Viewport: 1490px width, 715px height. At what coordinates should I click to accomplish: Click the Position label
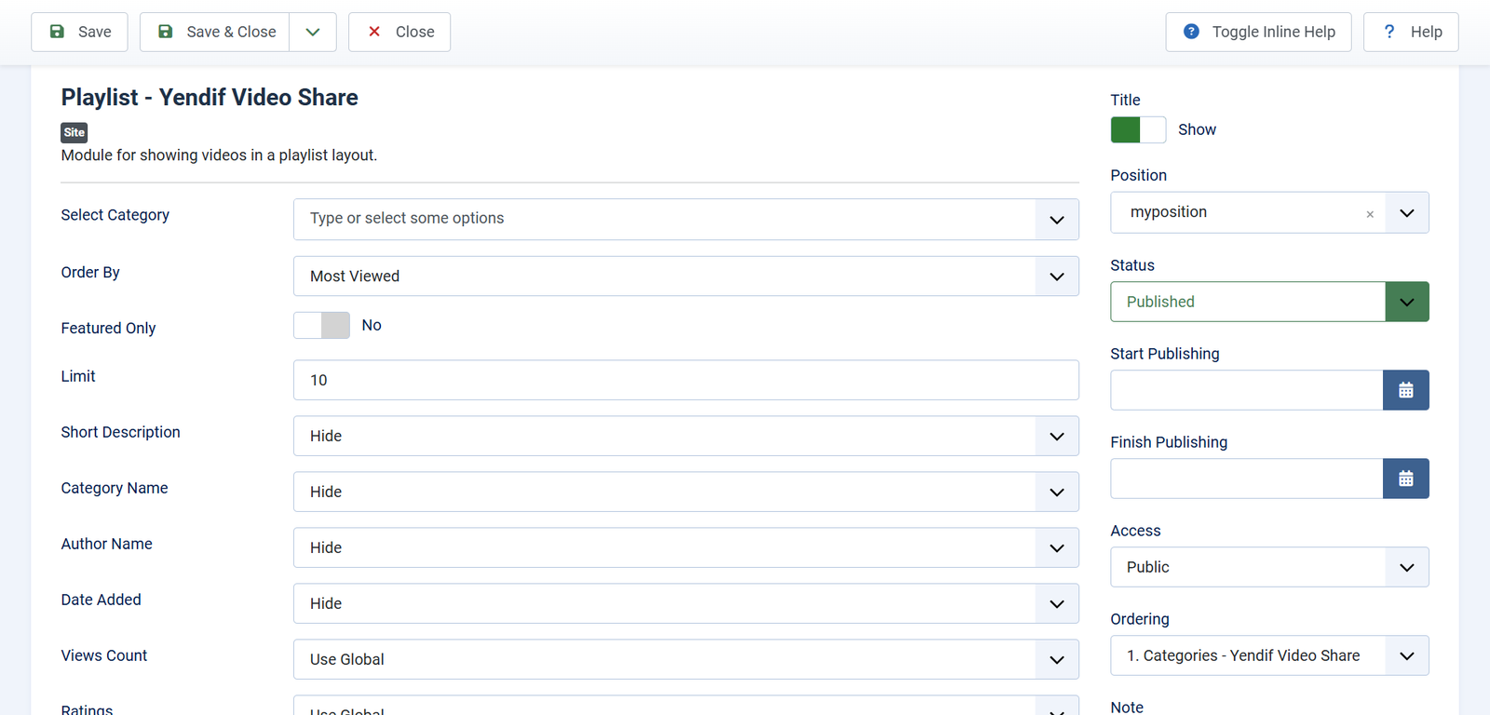[1139, 175]
